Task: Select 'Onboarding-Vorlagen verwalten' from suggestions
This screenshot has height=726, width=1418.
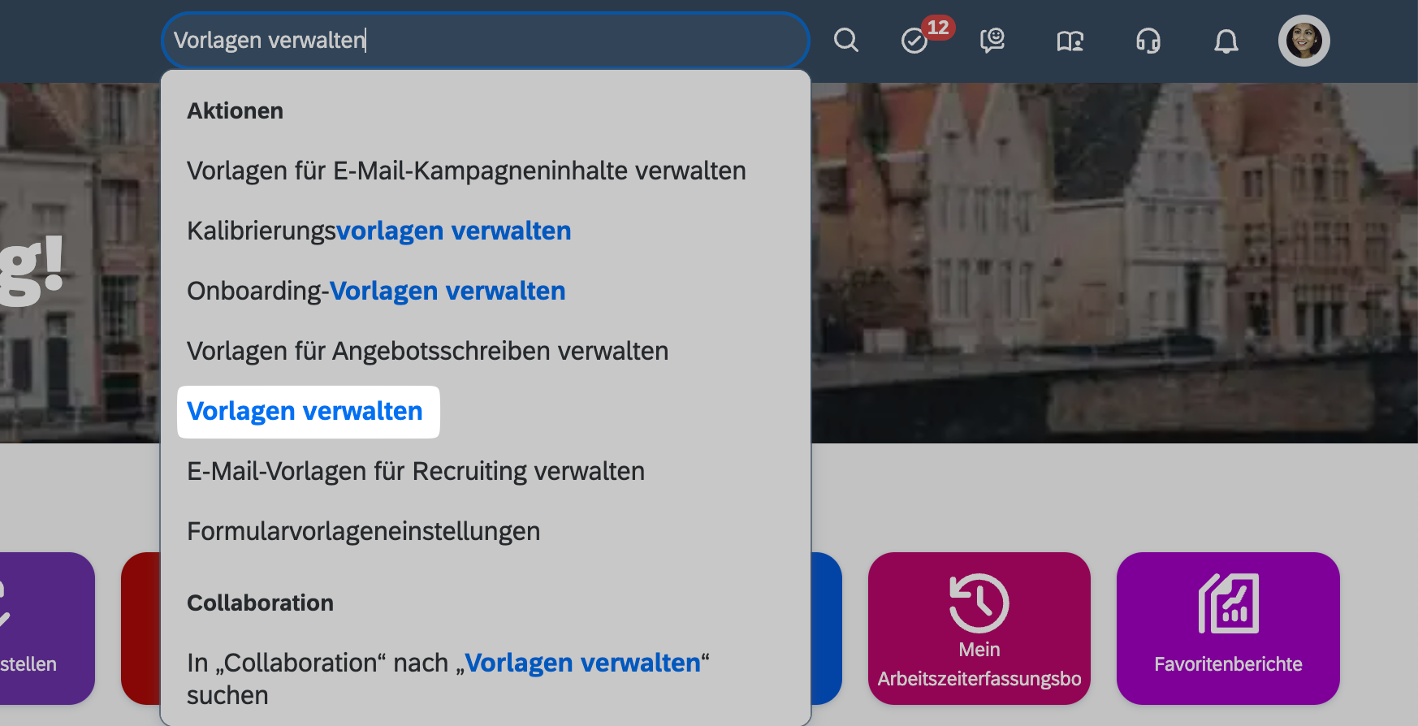Action: click(376, 291)
